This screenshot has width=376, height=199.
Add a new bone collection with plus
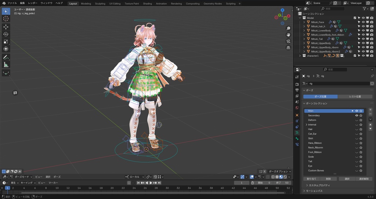(370, 110)
